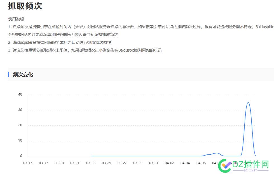The height and width of the screenshot is (177, 274).
Task: Click instruction line 3 about 抓取频次上限值
Action: coord(85,50)
